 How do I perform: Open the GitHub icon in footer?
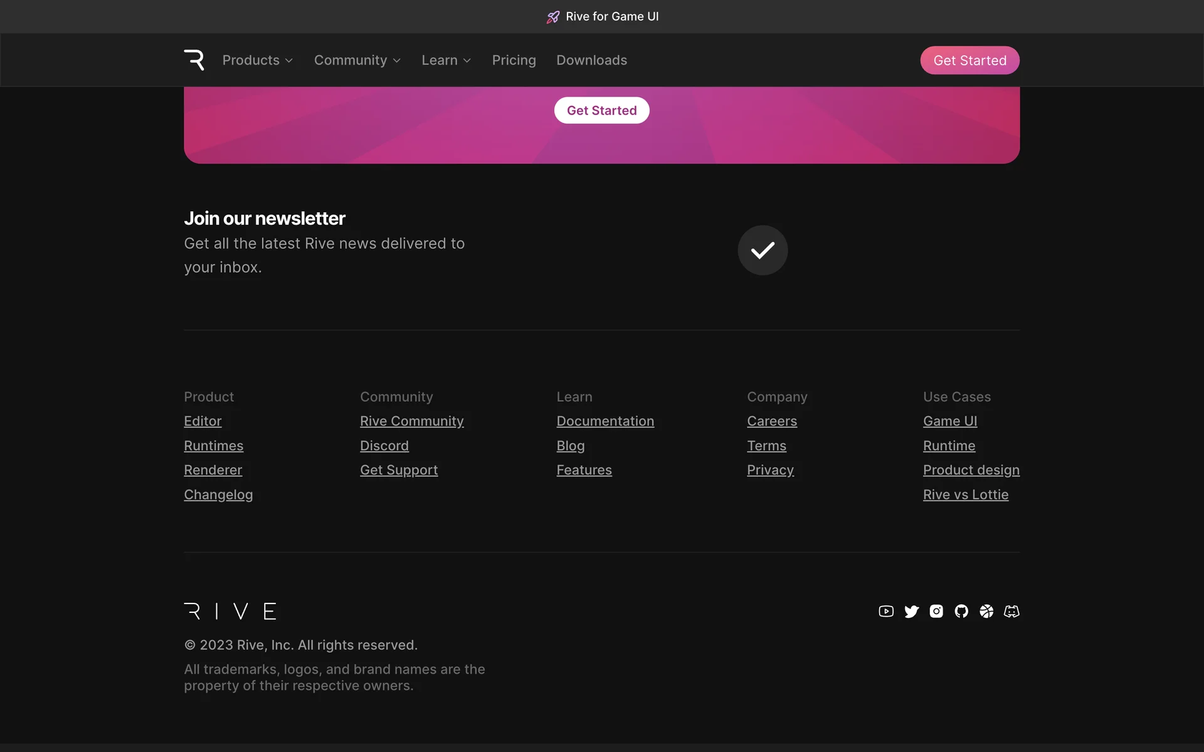pos(961,611)
